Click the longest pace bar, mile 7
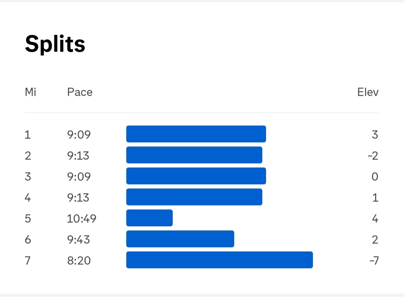This screenshot has width=404, height=303. tap(220, 260)
